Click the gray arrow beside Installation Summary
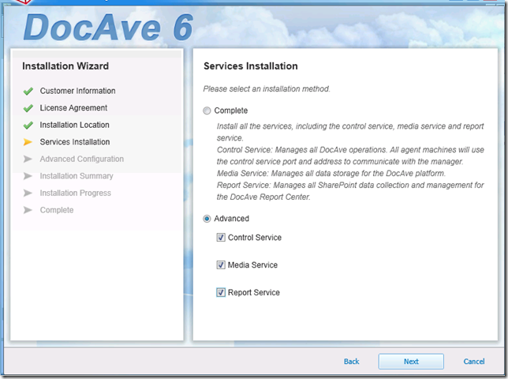508x379 pixels. pos(28,176)
